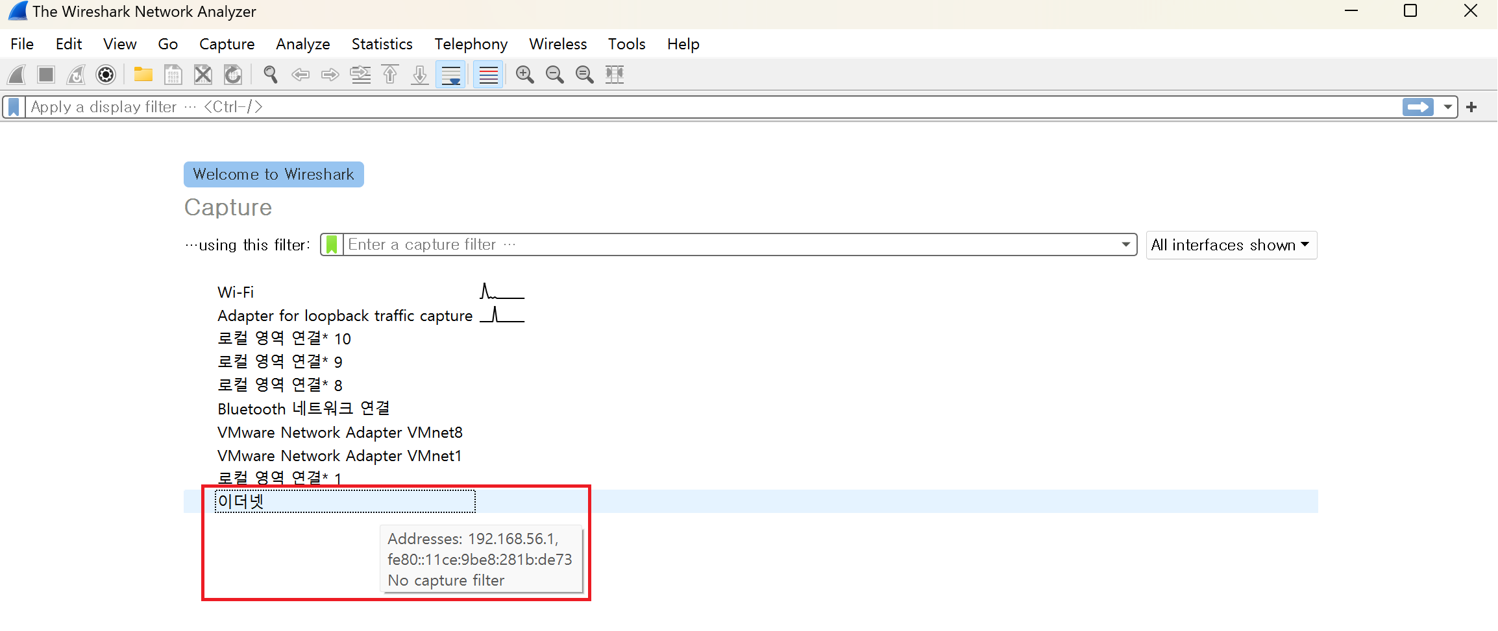
Task: Stop capturing packets square icon
Action: coord(46,75)
